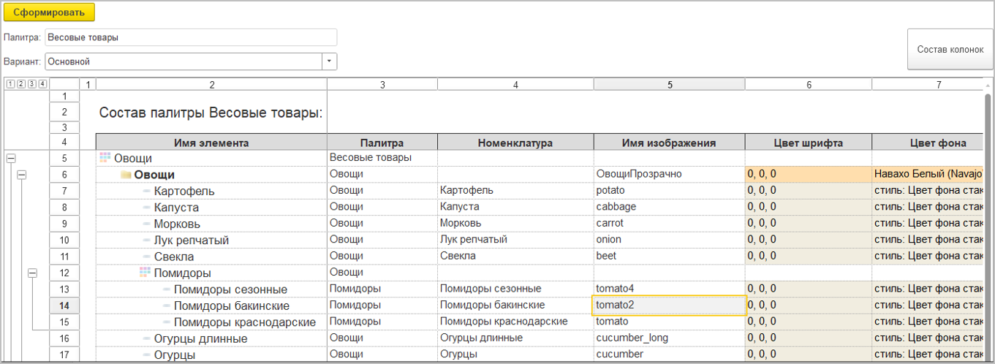
Task: Click the item marker icon before Огурцы длинные
Action: tap(146, 338)
